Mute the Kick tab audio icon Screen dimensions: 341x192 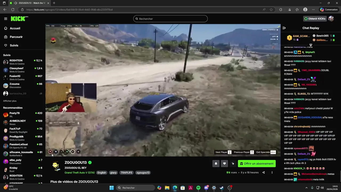pos(15,3)
